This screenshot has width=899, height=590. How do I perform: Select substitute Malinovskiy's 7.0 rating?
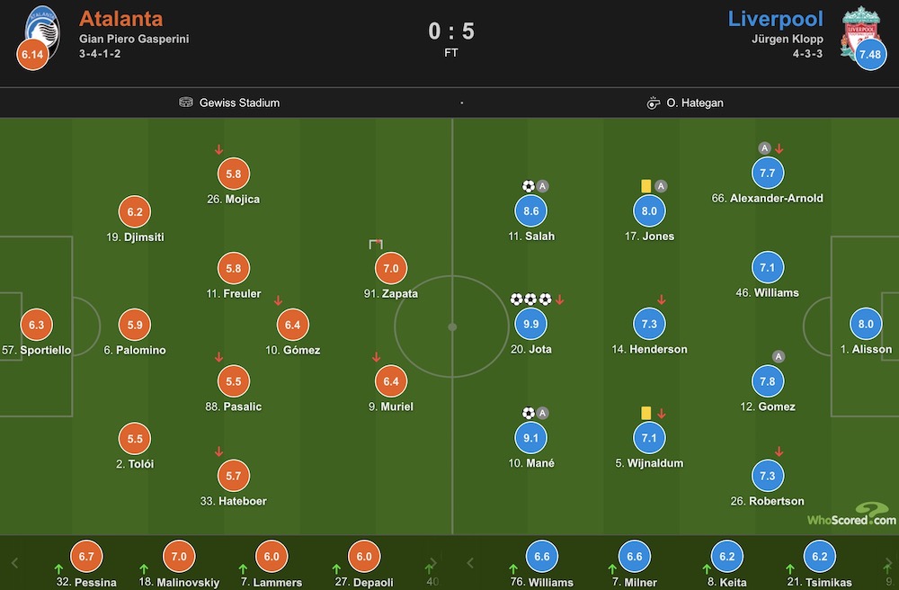(179, 556)
